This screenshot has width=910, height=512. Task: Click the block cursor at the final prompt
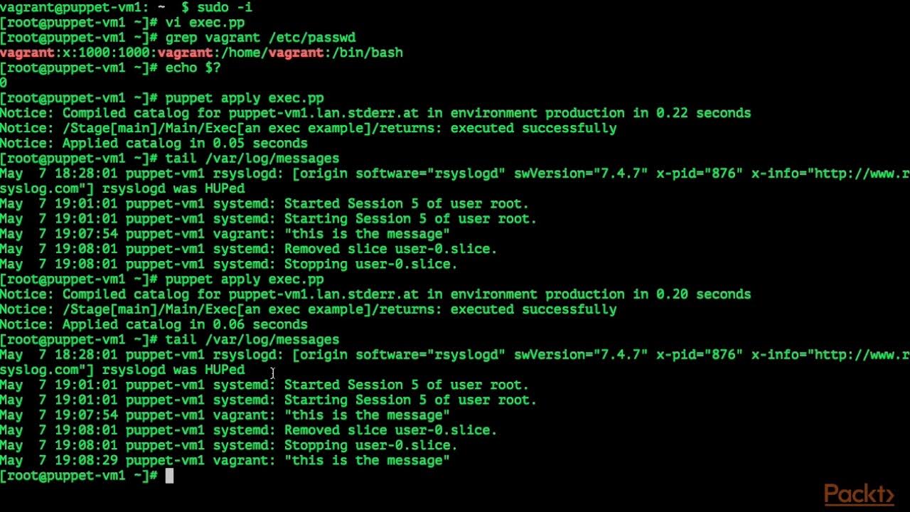pyautogui.click(x=169, y=476)
